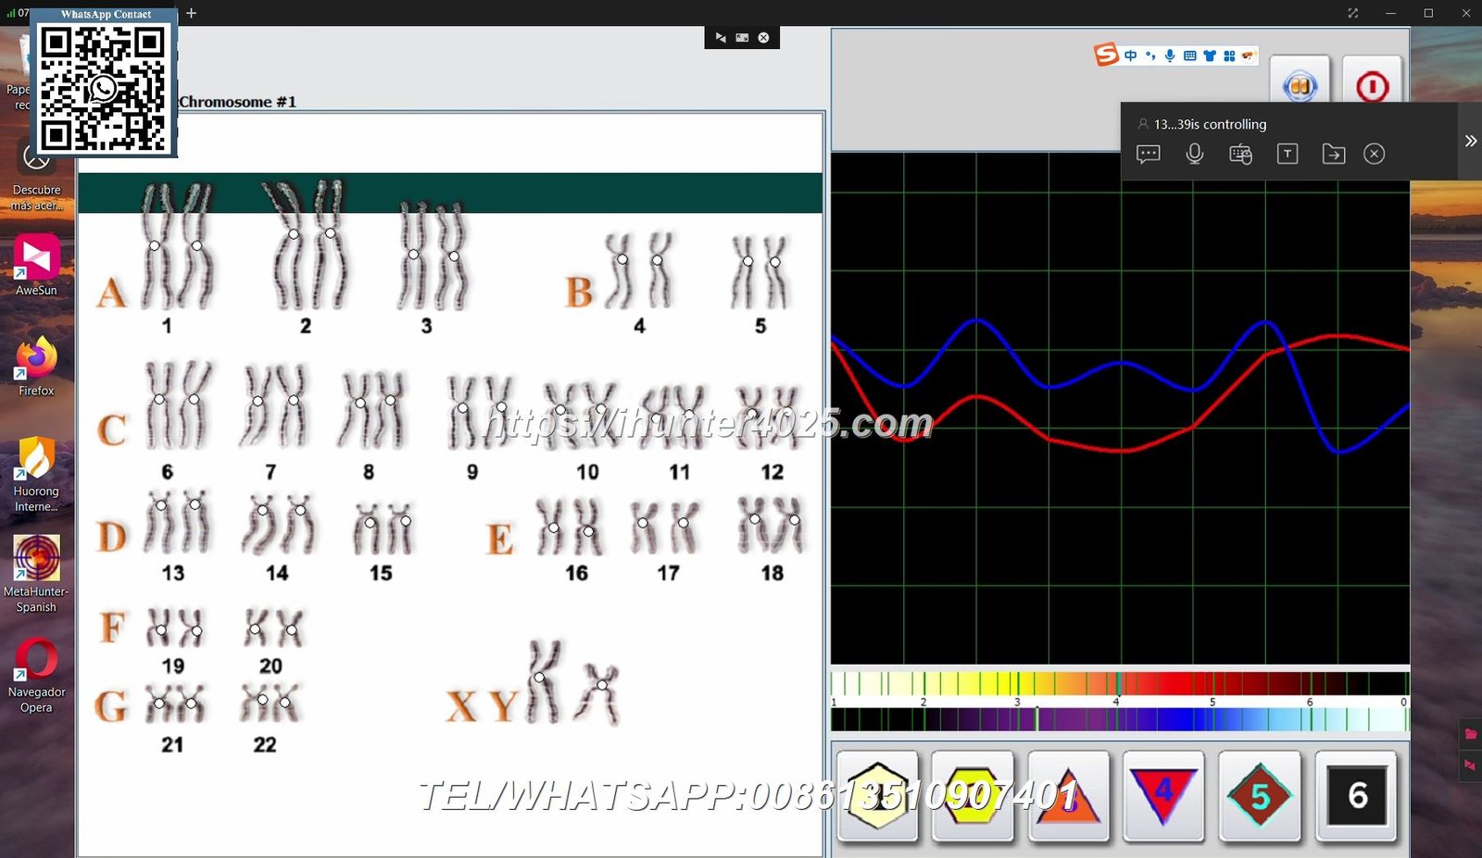Screen dimensions: 1482x858
Task: Mute the microphone in the controlling panel
Action: tap(1195, 154)
